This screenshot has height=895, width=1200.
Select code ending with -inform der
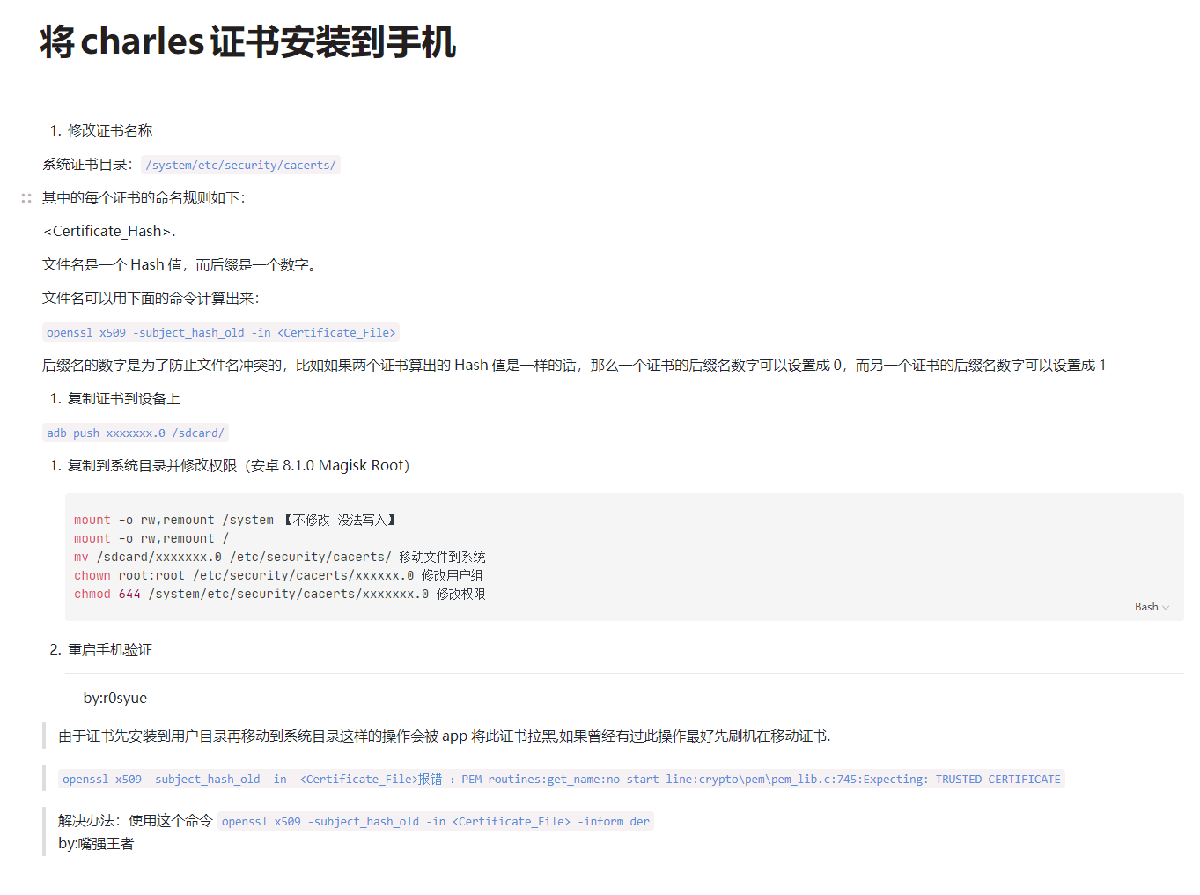[x=436, y=821]
